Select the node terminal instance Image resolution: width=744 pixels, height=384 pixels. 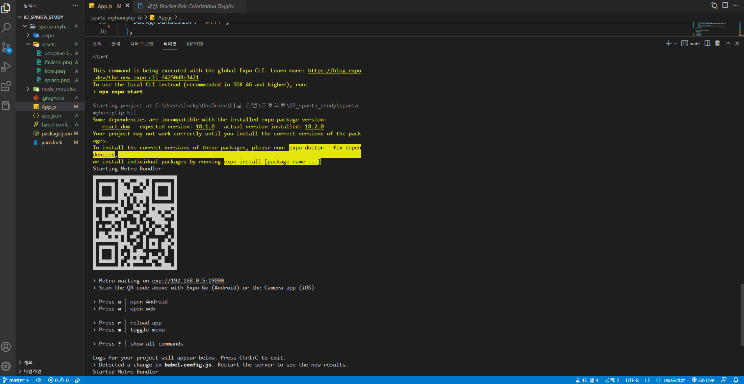(x=691, y=44)
